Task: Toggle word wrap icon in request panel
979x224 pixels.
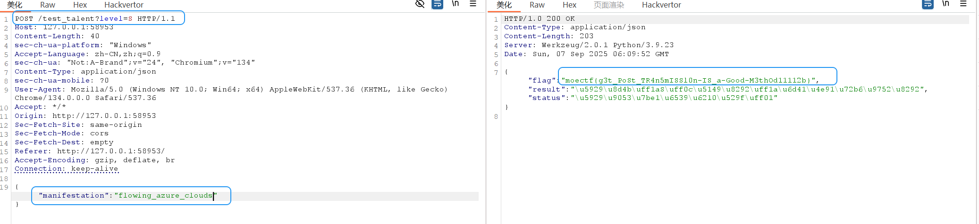Action: pyautogui.click(x=438, y=4)
